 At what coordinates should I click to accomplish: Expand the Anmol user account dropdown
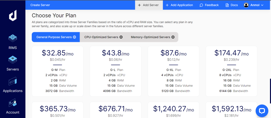tap(254, 5)
